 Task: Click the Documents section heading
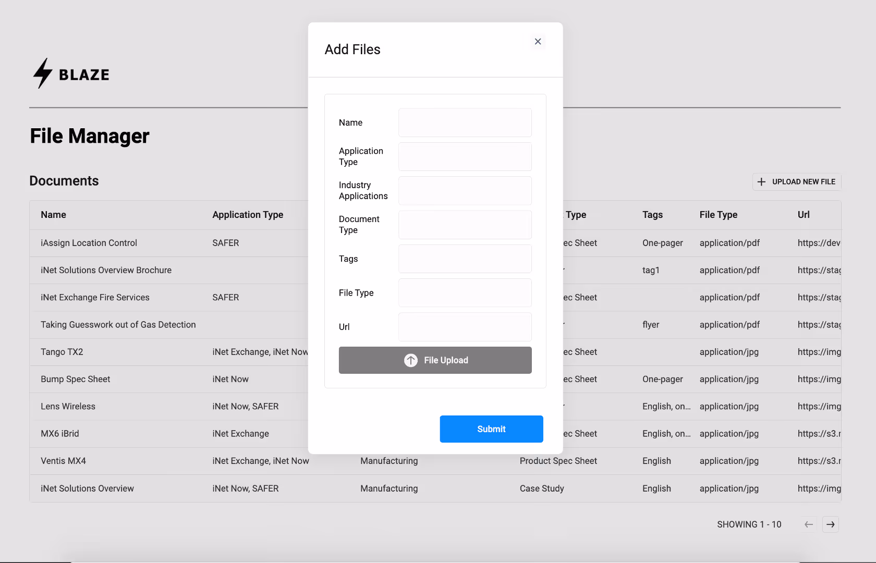coord(64,181)
